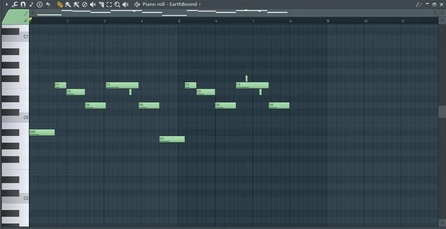446x229 pixels.
Task: Select the tiny note below bar-7 F6
Action: pyautogui.click(x=260, y=92)
